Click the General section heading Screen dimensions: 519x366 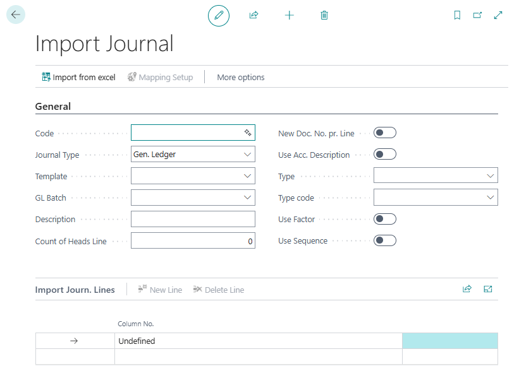pyautogui.click(x=53, y=107)
